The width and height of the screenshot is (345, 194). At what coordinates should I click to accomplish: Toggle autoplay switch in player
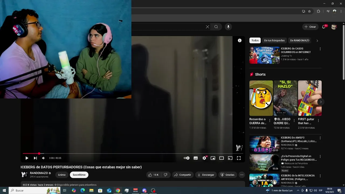(187, 158)
